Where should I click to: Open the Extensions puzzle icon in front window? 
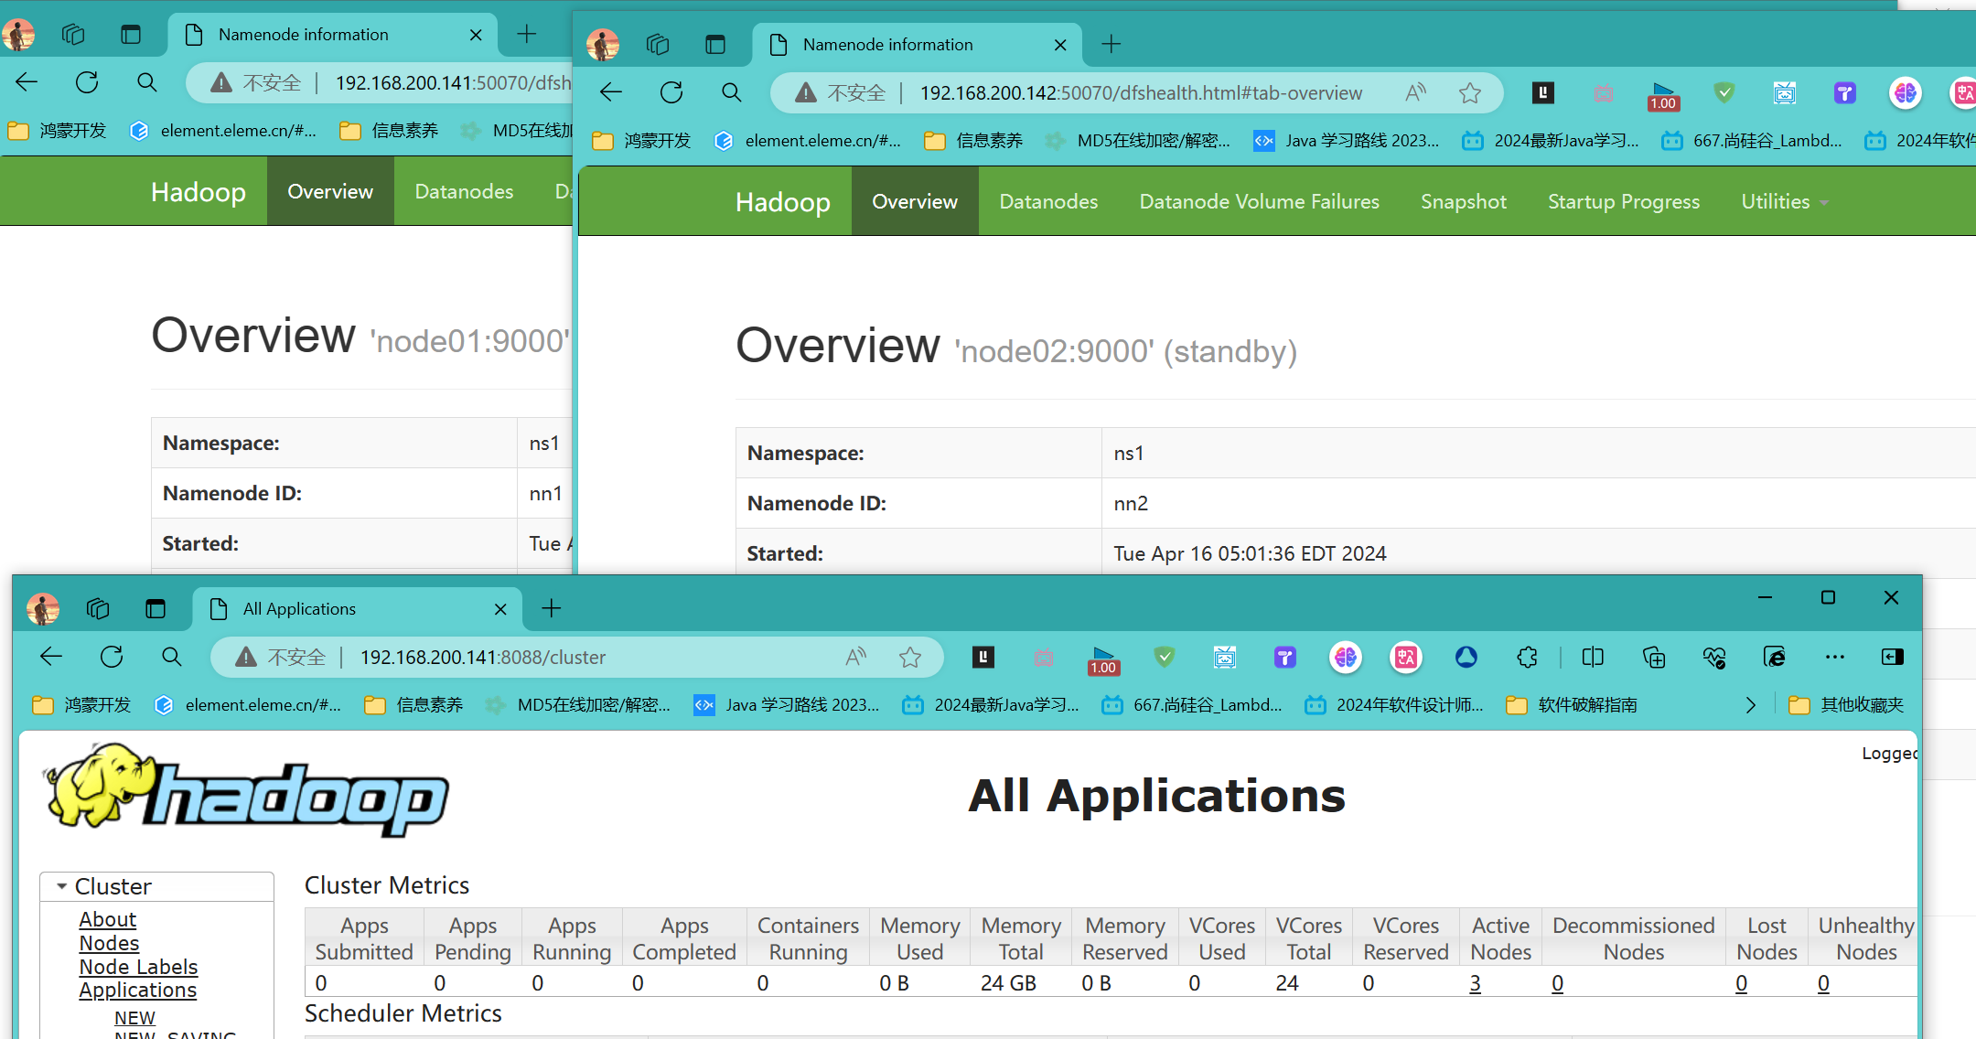tap(1527, 657)
